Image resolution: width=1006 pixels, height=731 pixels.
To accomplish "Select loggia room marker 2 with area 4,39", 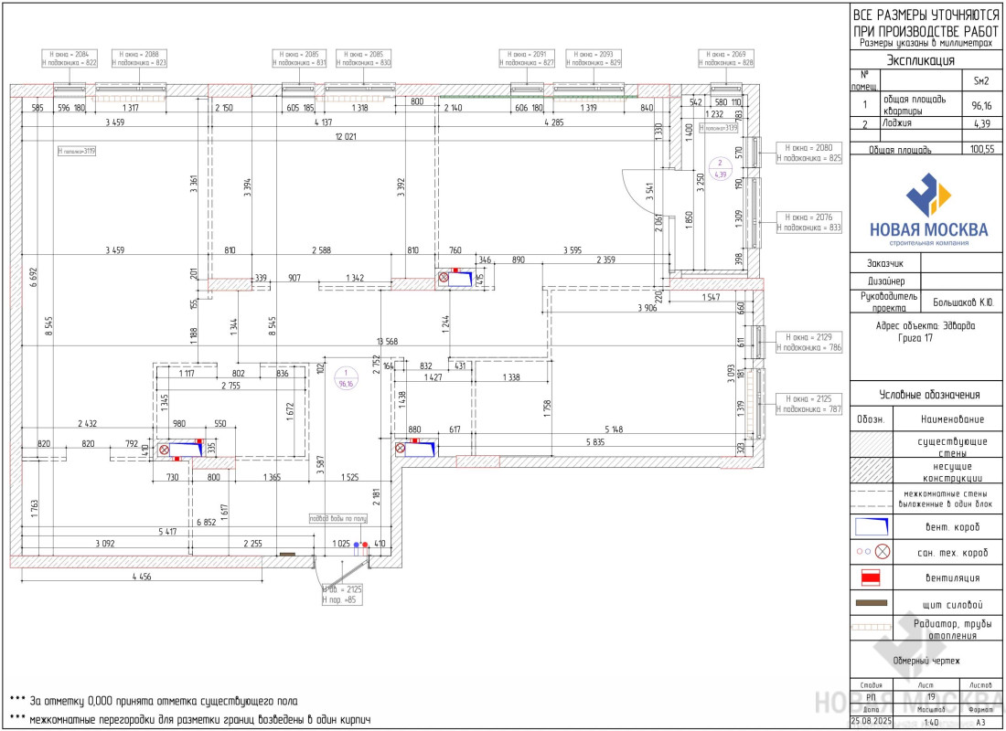I will tap(720, 168).
